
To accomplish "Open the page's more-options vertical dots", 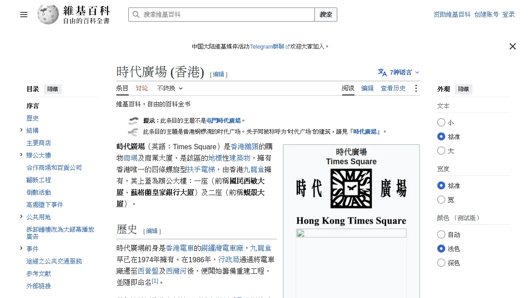I will coord(416,88).
